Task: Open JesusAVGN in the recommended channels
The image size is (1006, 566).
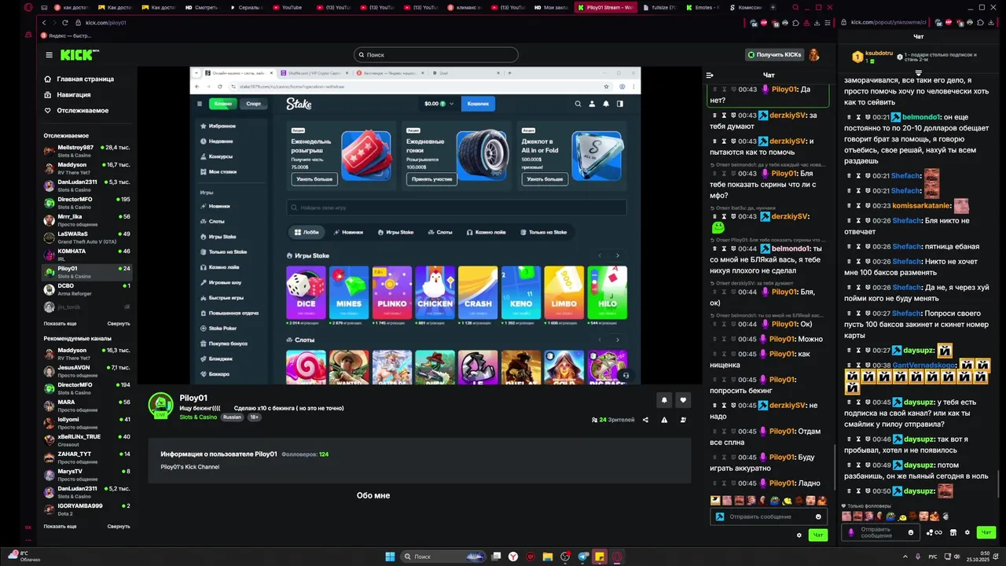Action: (86, 369)
